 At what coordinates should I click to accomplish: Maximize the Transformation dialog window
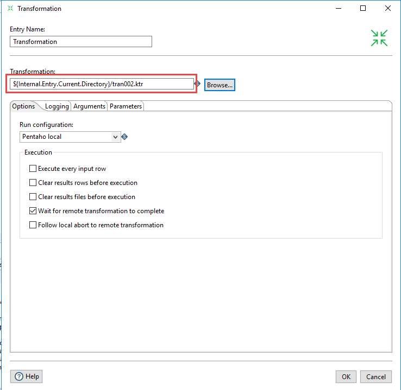click(363, 9)
